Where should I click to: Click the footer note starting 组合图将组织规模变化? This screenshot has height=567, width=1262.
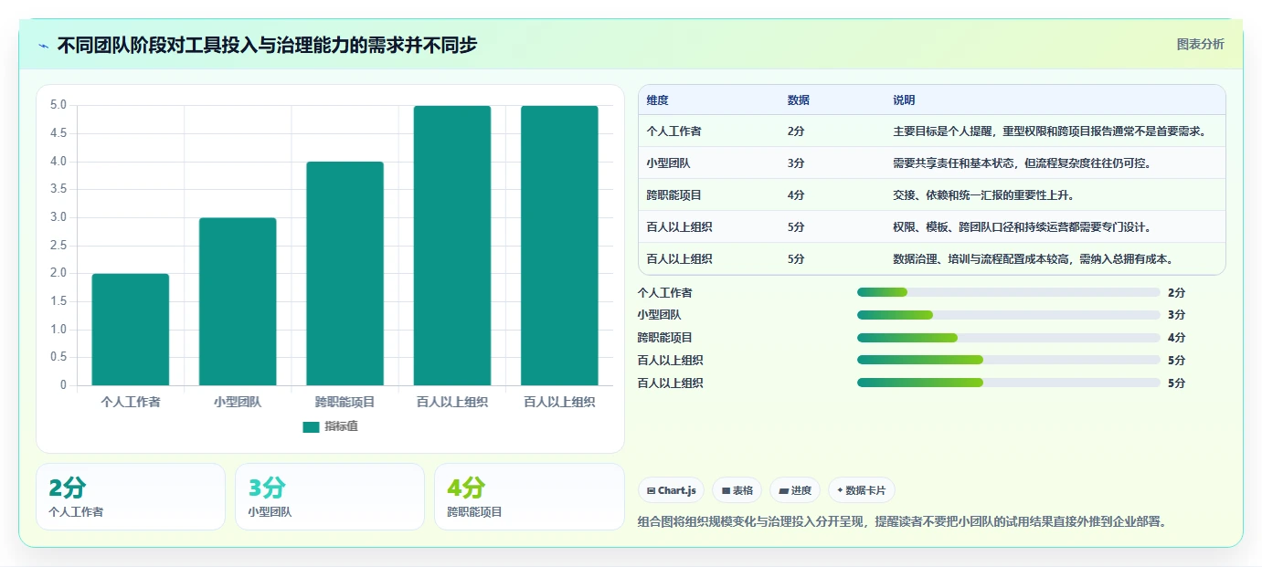(902, 522)
